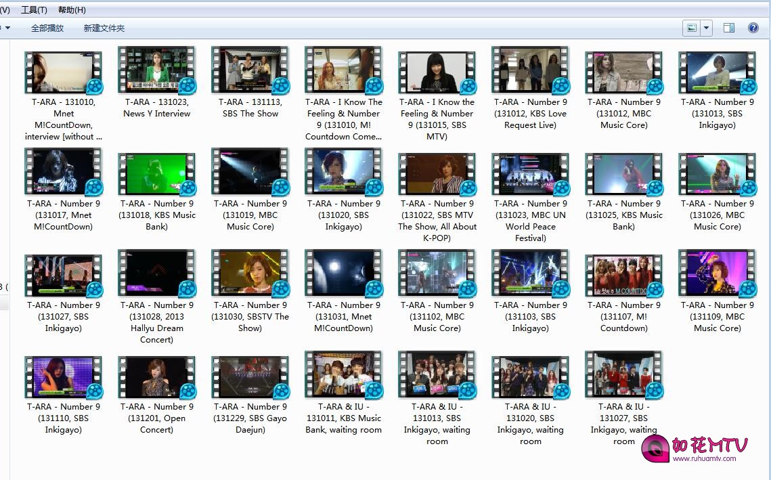Open the help question mark icon
Screen dimensions: 771x480
(x=753, y=28)
